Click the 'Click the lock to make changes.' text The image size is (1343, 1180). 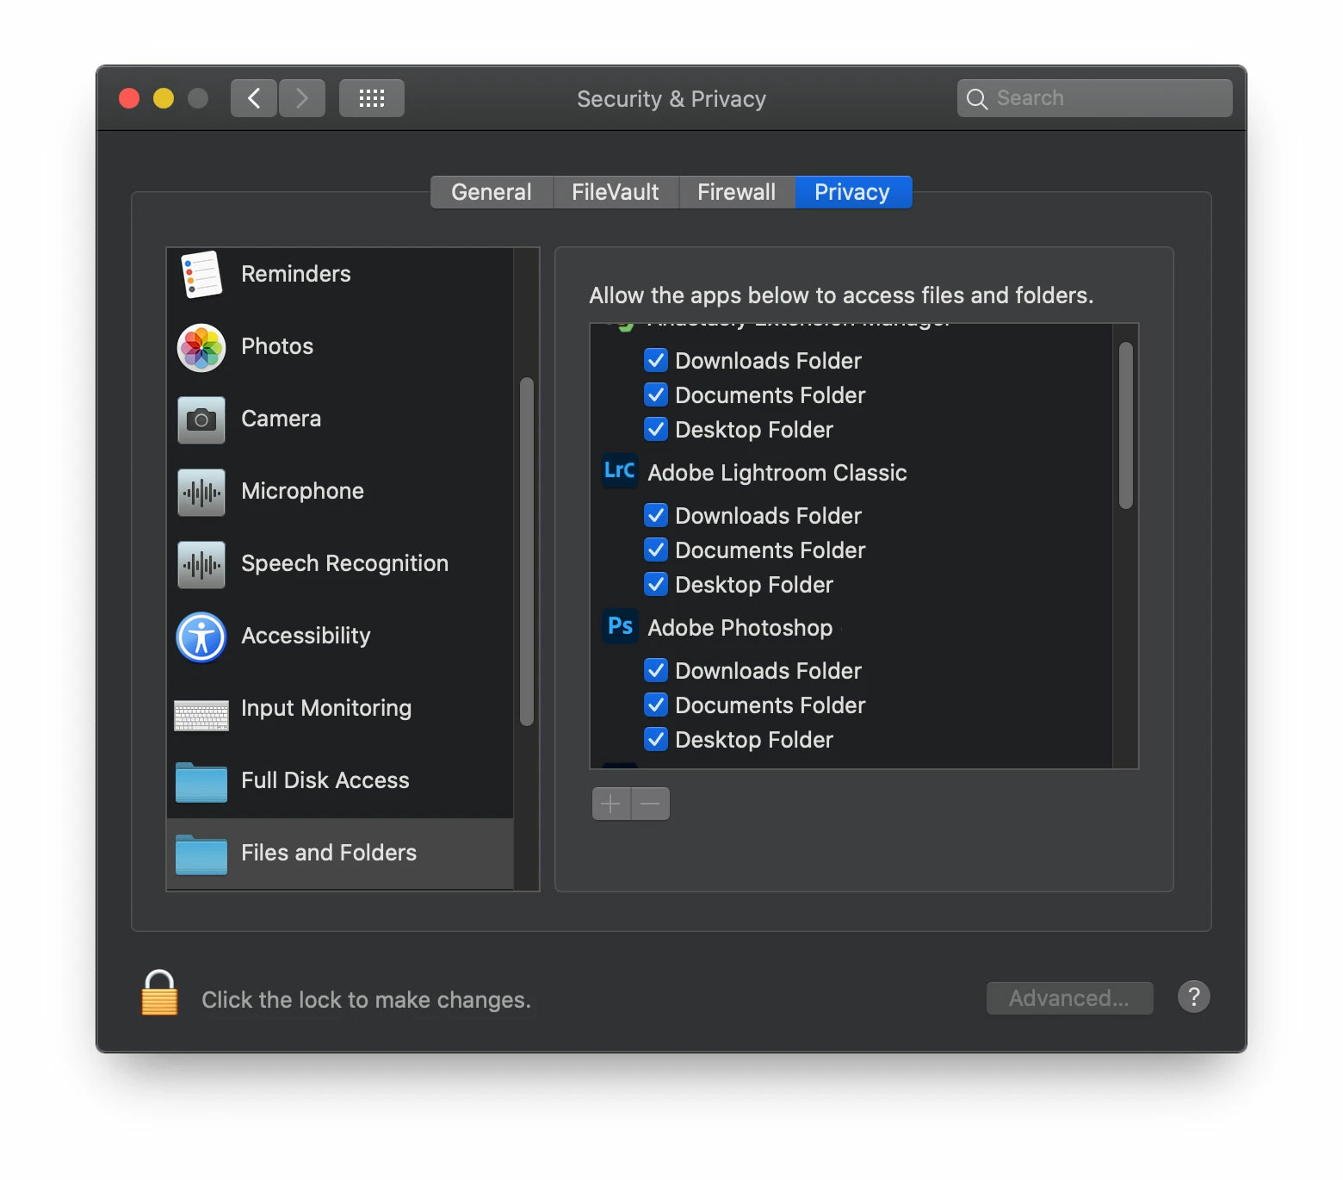pos(367,1000)
